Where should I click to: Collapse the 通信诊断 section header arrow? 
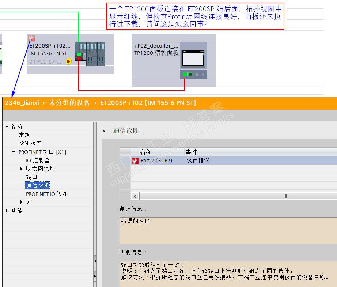click(x=104, y=131)
